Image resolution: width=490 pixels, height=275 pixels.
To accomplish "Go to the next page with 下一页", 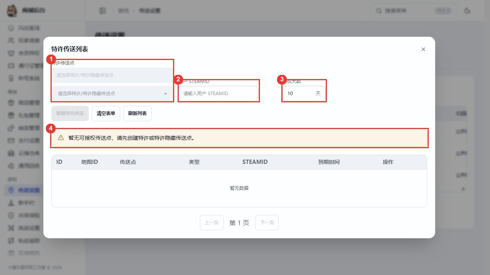I will click(x=267, y=223).
